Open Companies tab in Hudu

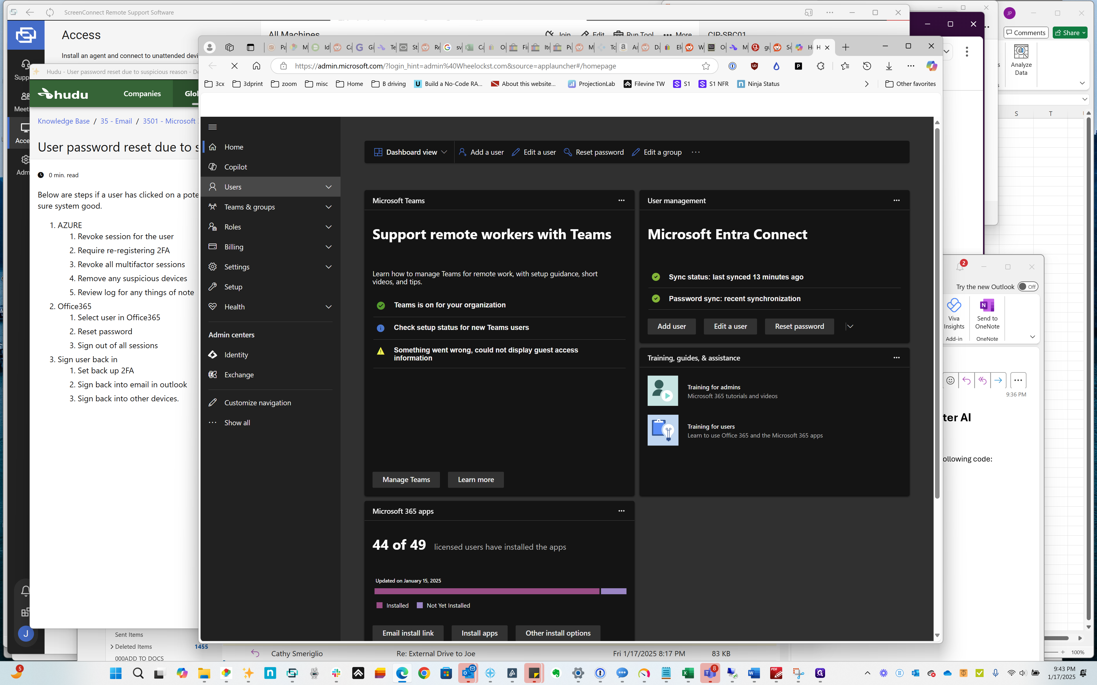click(x=142, y=94)
